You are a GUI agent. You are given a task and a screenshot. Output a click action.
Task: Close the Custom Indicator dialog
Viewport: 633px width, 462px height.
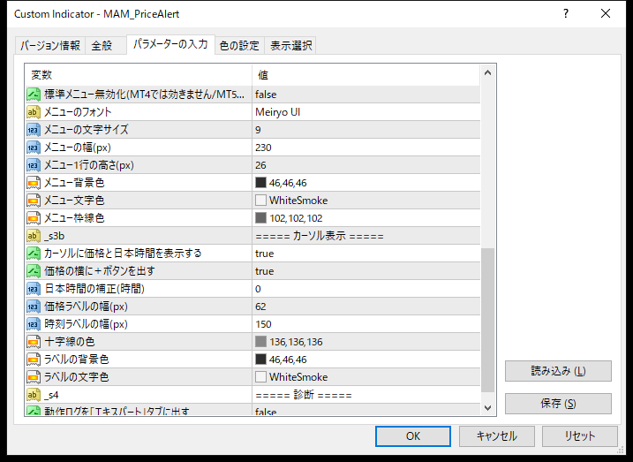coord(605,14)
